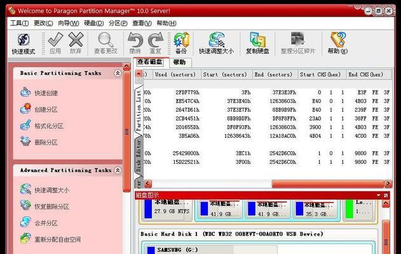
Task: Select the vertical Disk Editor tab
Action: point(139,156)
